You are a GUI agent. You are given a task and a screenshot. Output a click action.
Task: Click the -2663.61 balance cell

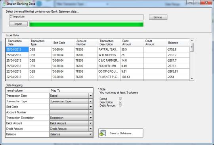(x=178, y=72)
